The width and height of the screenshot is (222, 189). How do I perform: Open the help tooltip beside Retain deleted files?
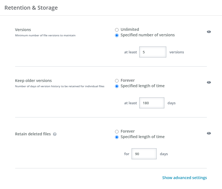pyautogui.click(x=55, y=134)
